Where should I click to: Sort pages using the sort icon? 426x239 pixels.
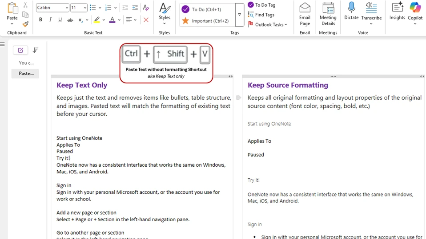click(x=36, y=51)
